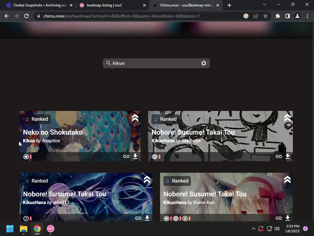
Task: Share this page icon
Action: click(x=256, y=16)
